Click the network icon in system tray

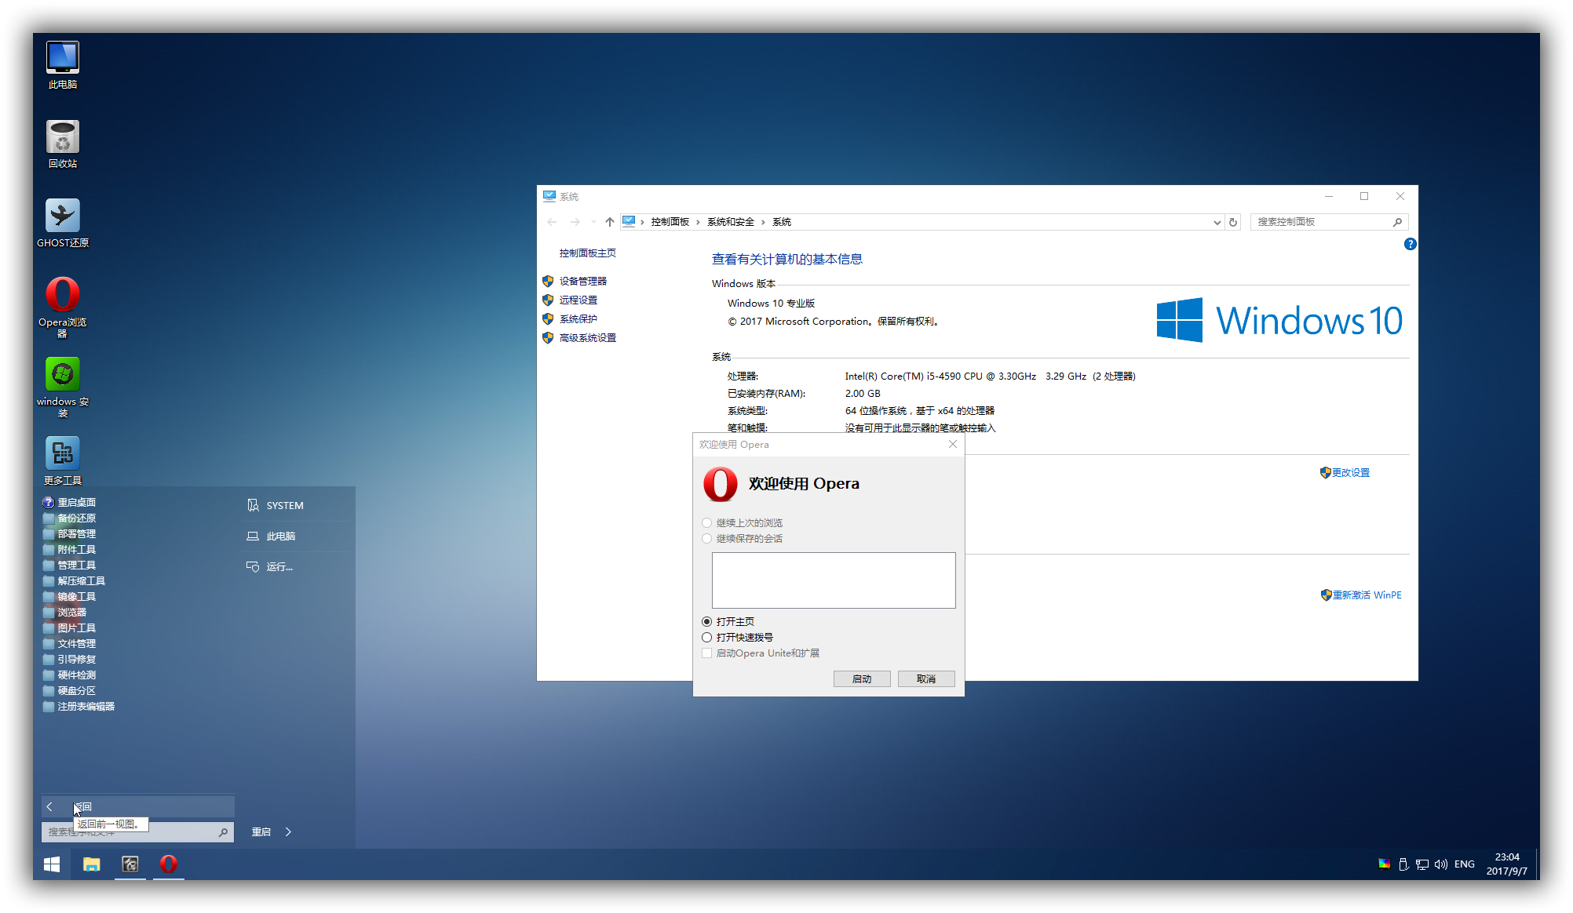tap(1422, 864)
